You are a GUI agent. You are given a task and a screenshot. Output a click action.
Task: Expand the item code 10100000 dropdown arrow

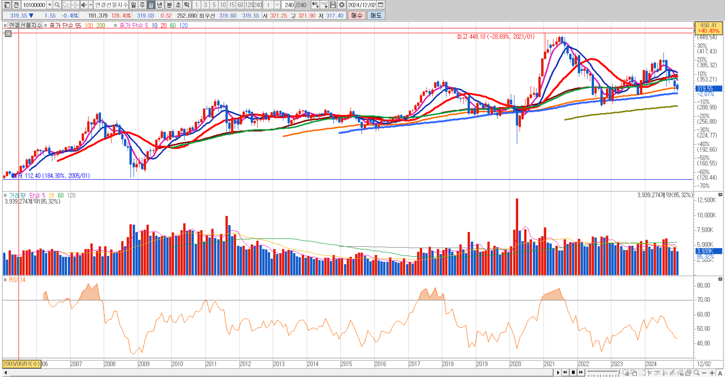[x=50, y=5]
